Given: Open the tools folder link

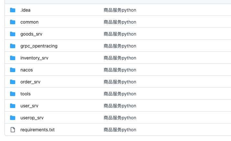Looking at the screenshot, I should 26,94.
